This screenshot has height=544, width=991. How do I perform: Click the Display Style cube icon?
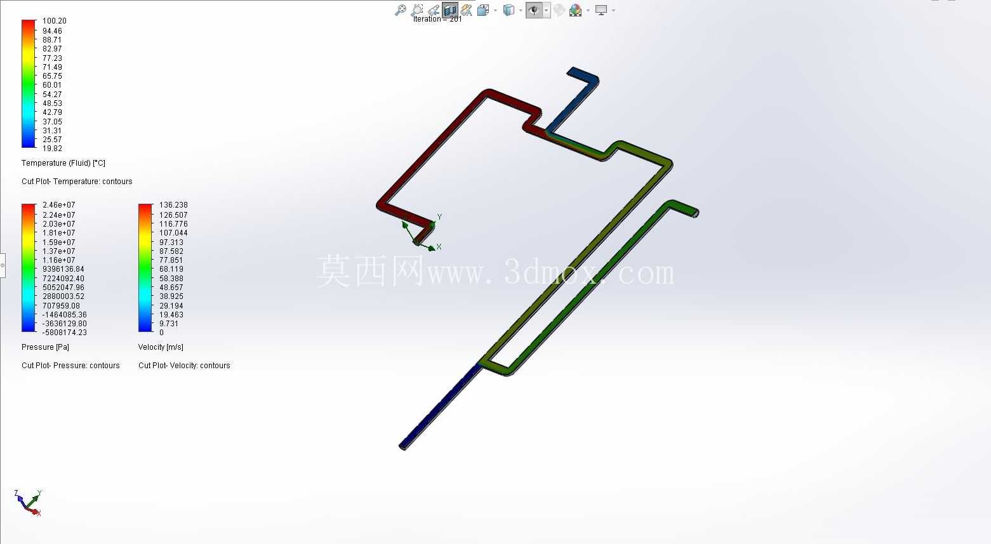point(509,10)
